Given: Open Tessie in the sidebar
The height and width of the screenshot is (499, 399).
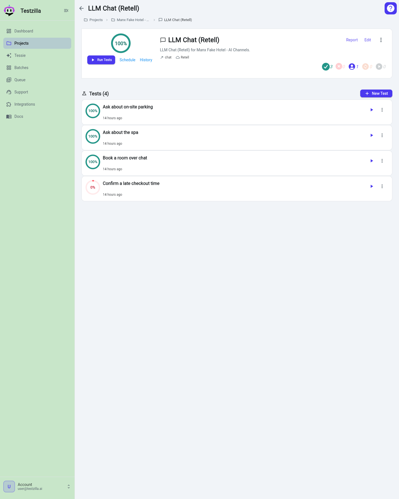Looking at the screenshot, I should coord(37,55).
